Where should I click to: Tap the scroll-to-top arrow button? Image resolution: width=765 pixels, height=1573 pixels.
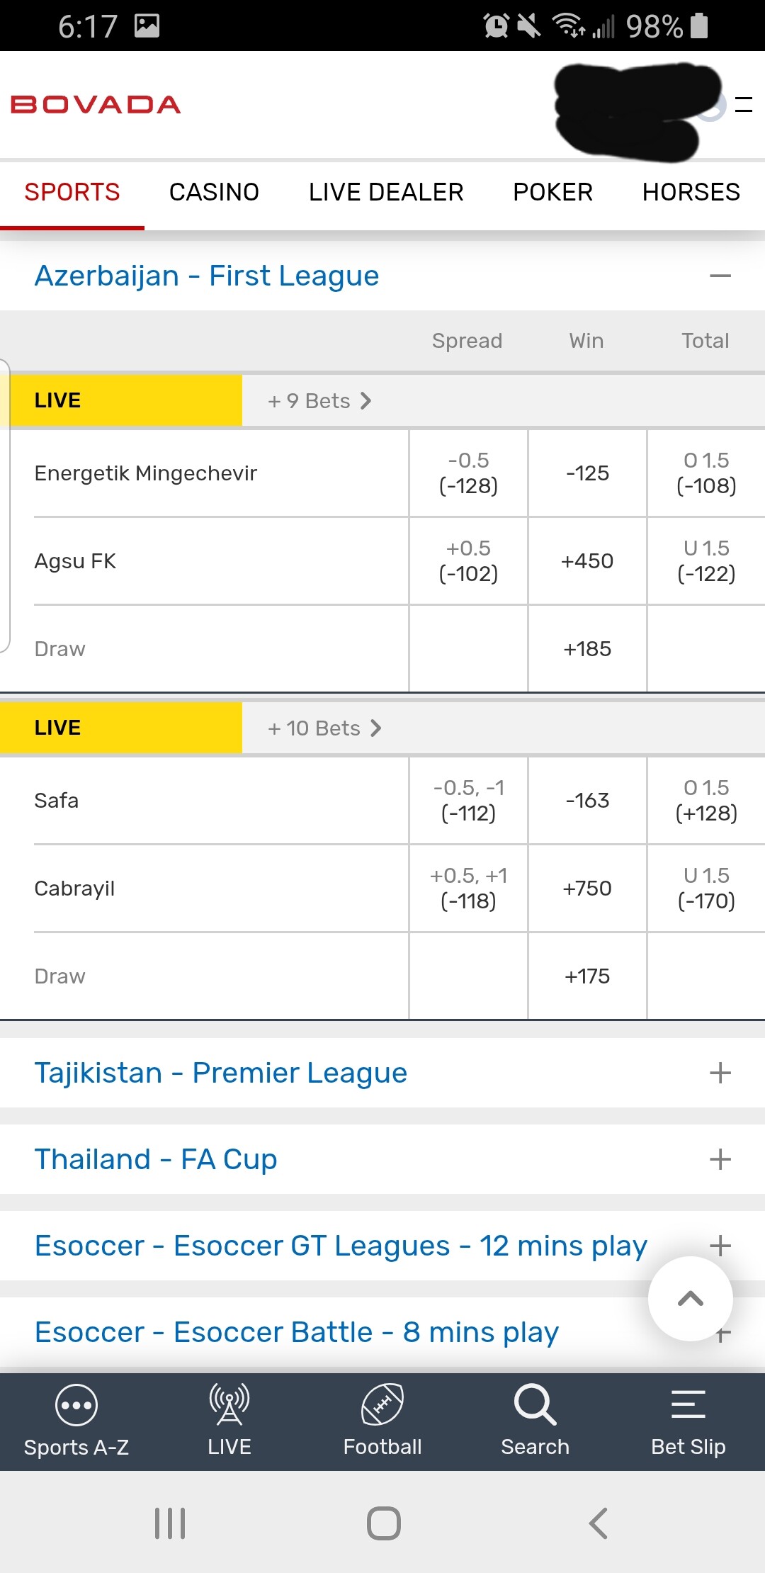tap(691, 1299)
